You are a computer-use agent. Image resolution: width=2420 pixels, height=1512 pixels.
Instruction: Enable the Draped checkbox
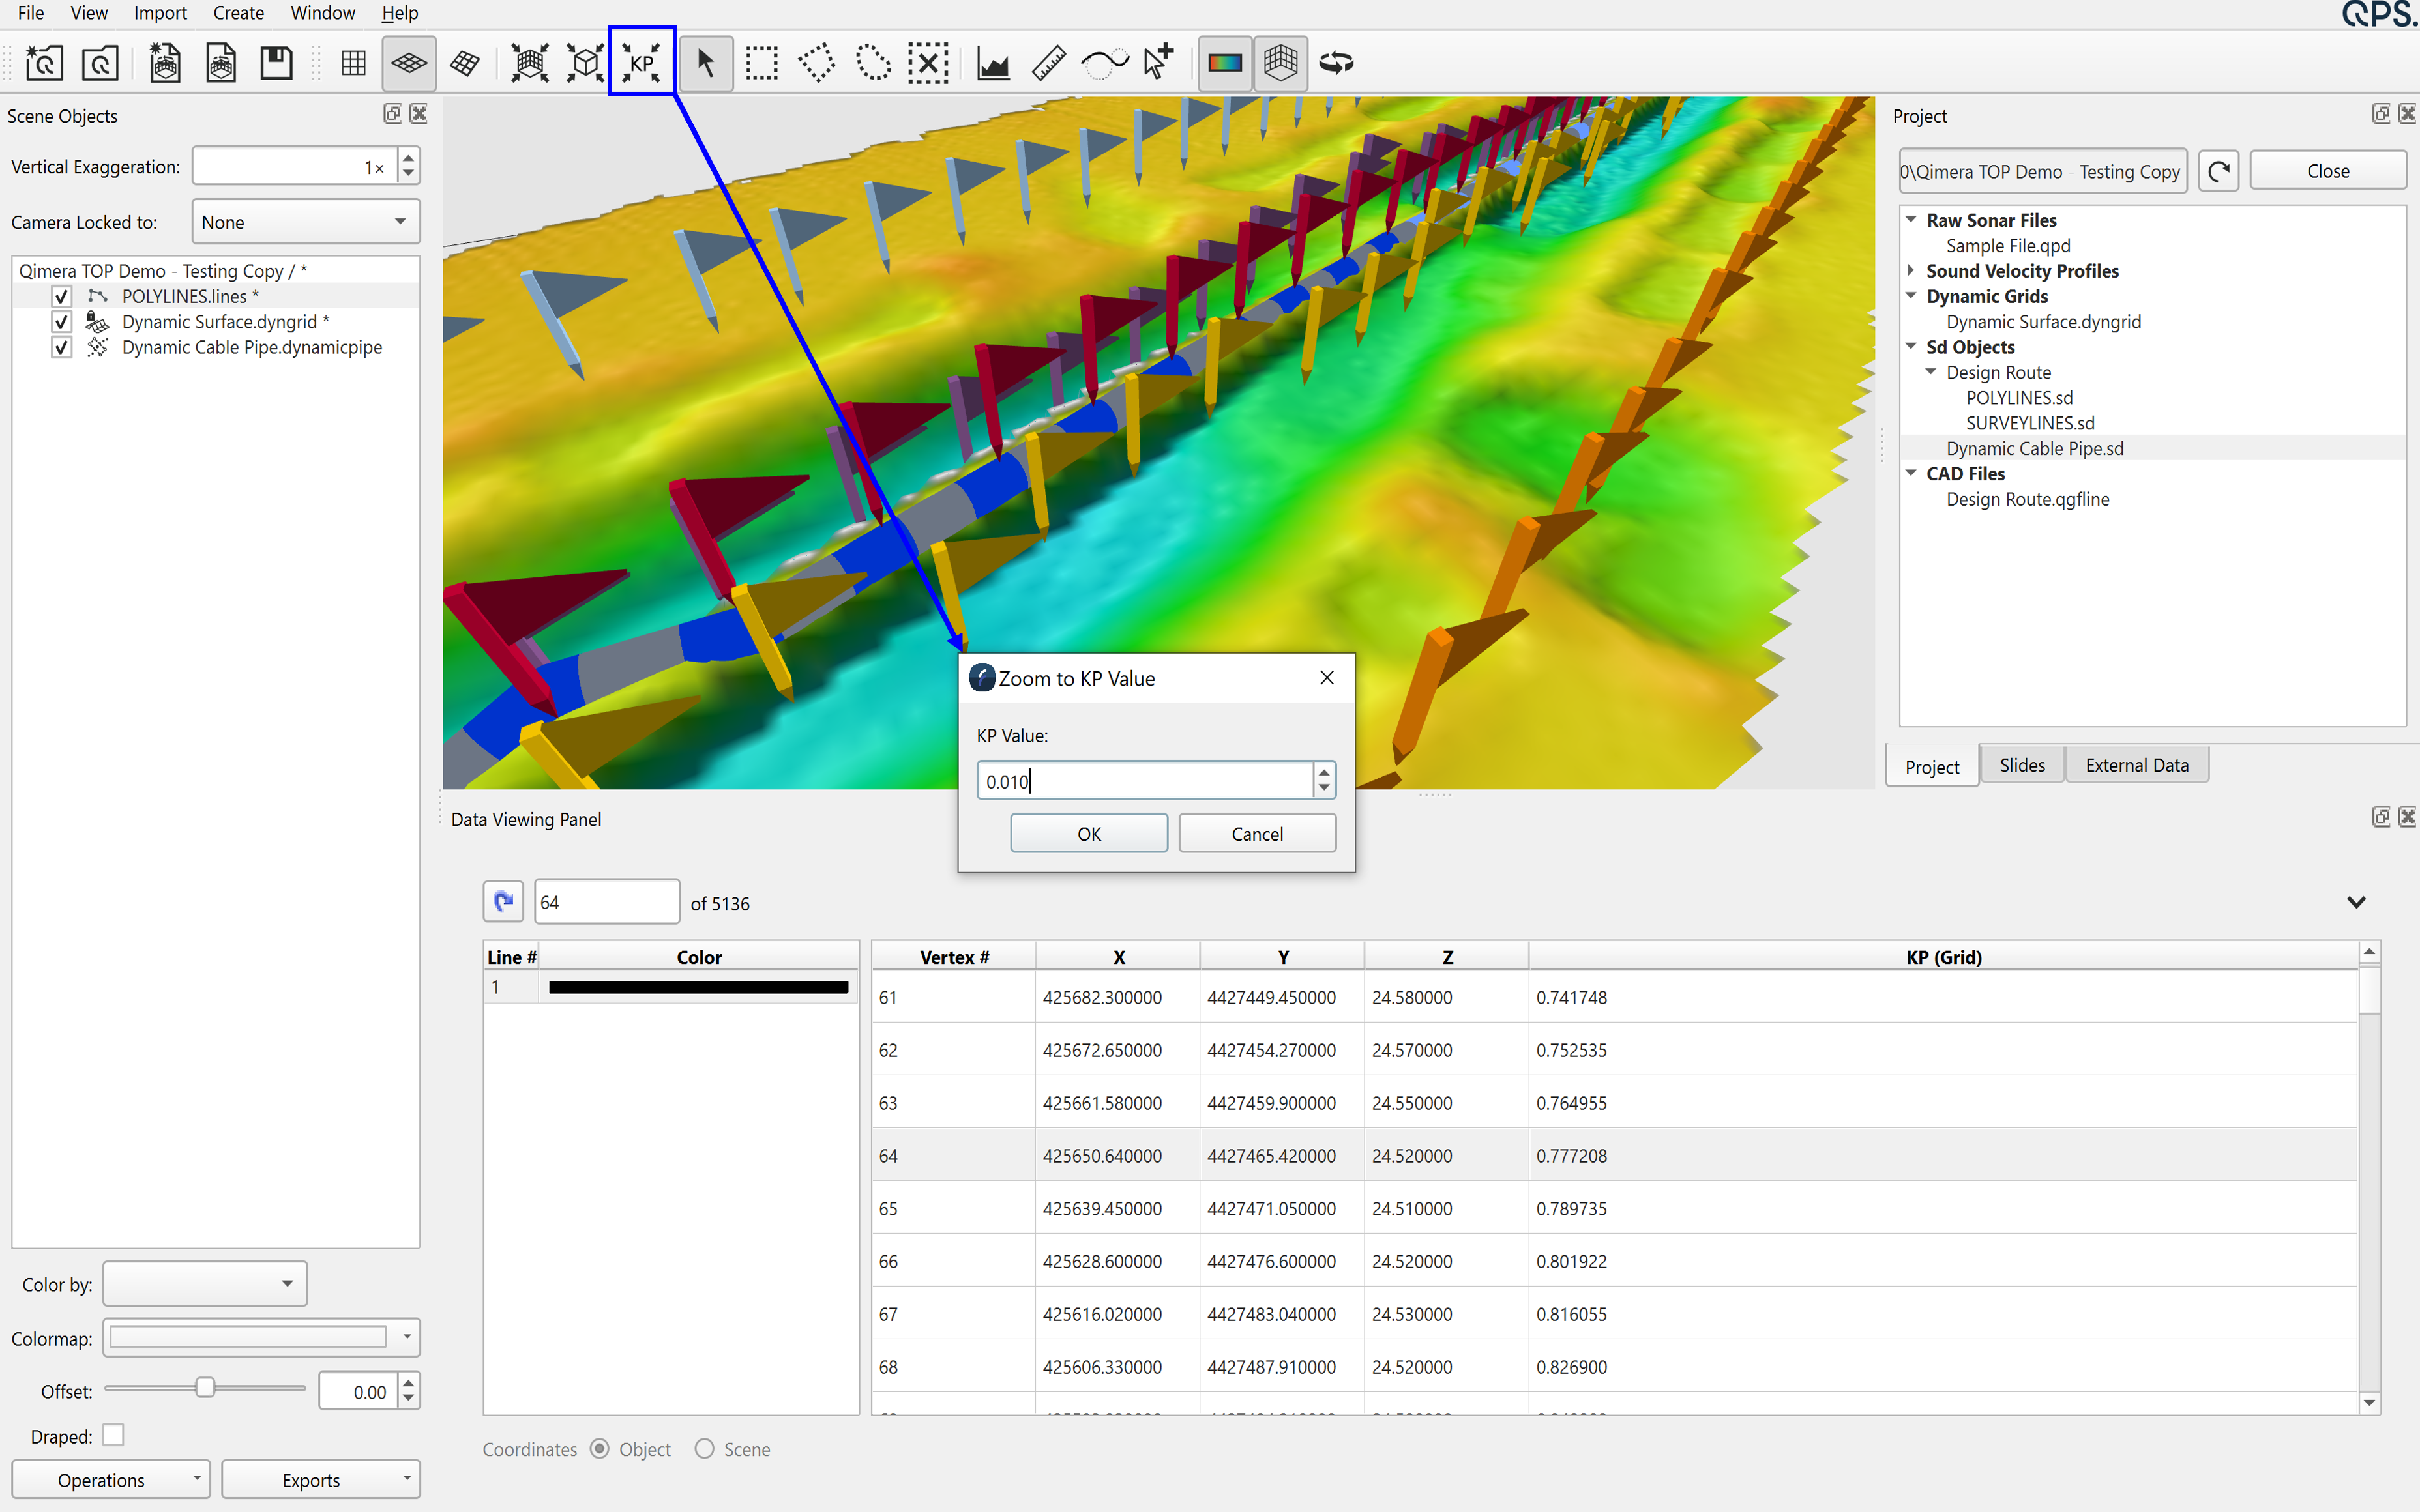tap(114, 1435)
